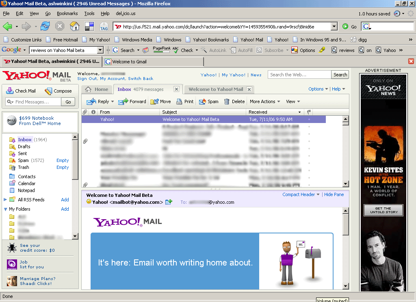
Task: Sort messages by attachment paperclip column
Action: tap(85, 112)
